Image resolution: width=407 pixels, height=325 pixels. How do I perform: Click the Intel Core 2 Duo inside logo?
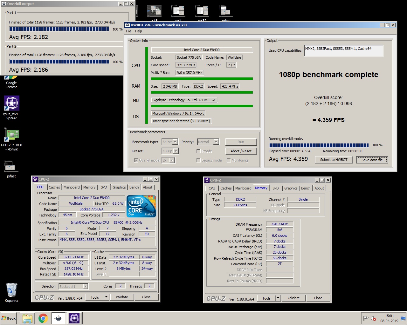(x=141, y=206)
